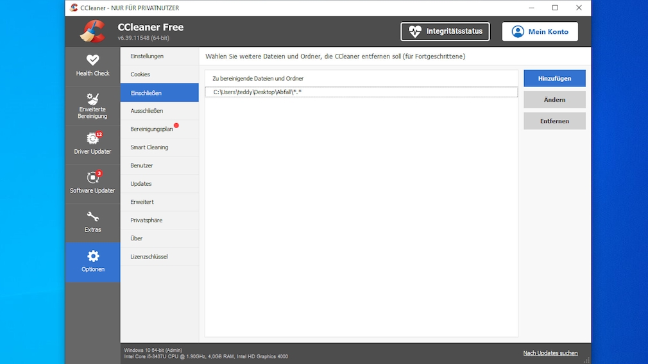This screenshot has width=648, height=364.
Task: Select the Optionen gear icon
Action: click(x=93, y=256)
